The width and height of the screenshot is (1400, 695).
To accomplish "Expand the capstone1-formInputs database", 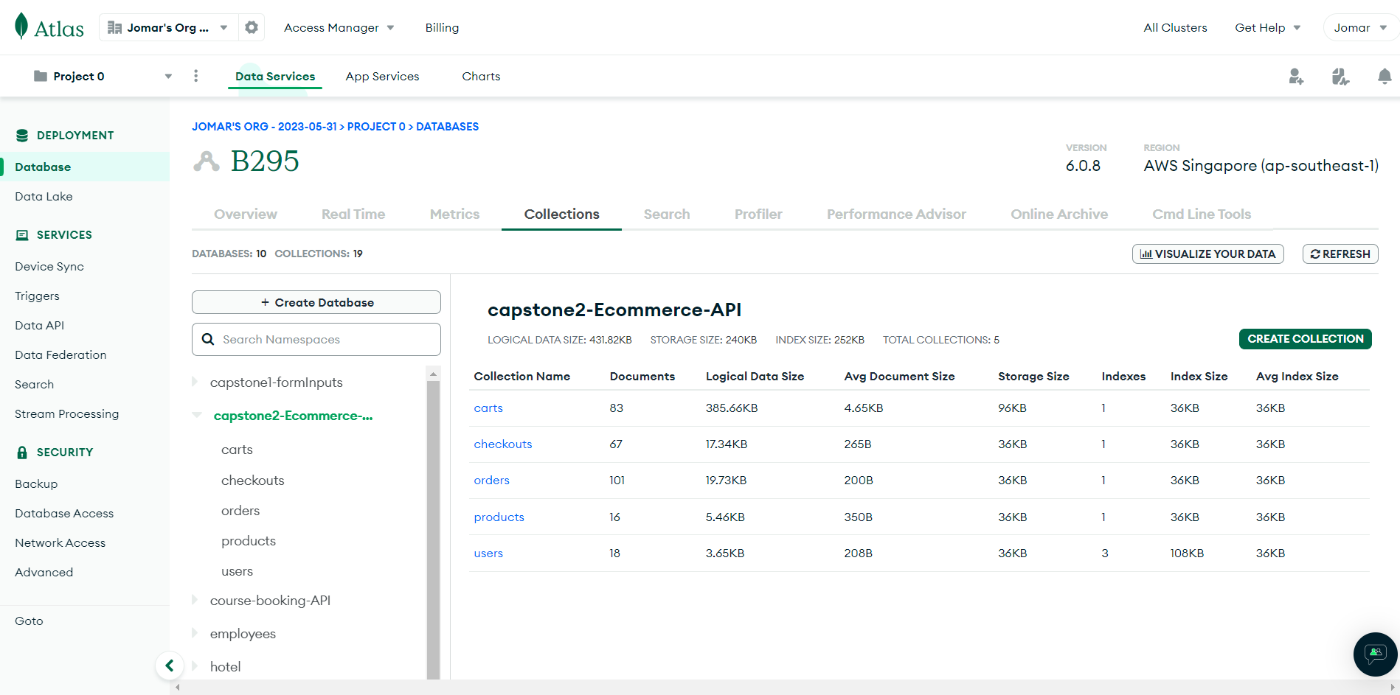I will tap(195, 382).
